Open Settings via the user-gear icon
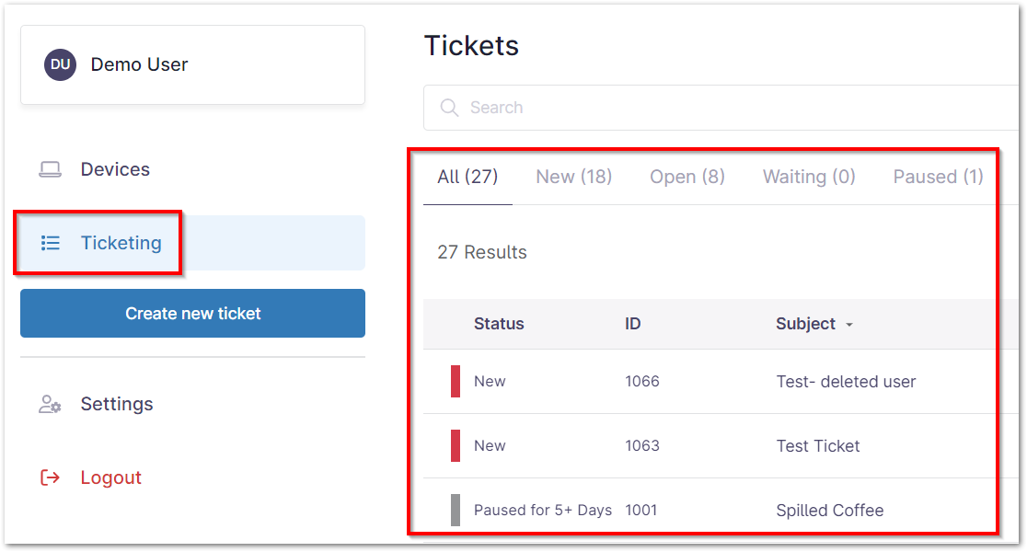 coord(52,404)
